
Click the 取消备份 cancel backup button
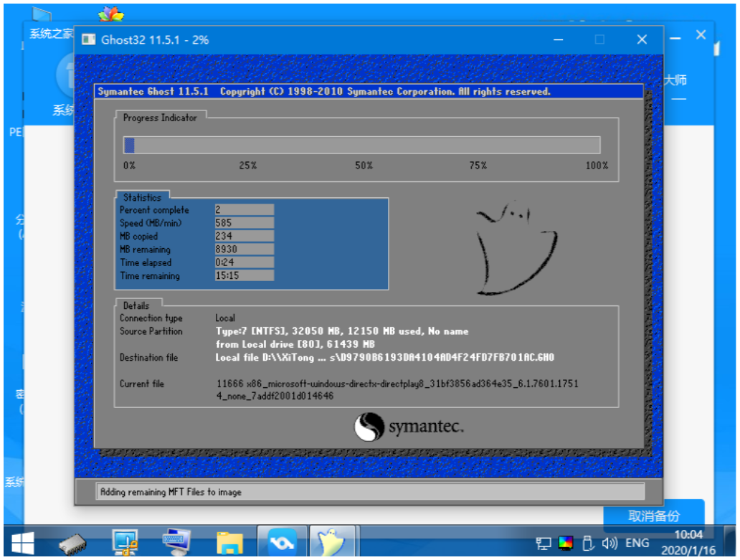pos(654,516)
